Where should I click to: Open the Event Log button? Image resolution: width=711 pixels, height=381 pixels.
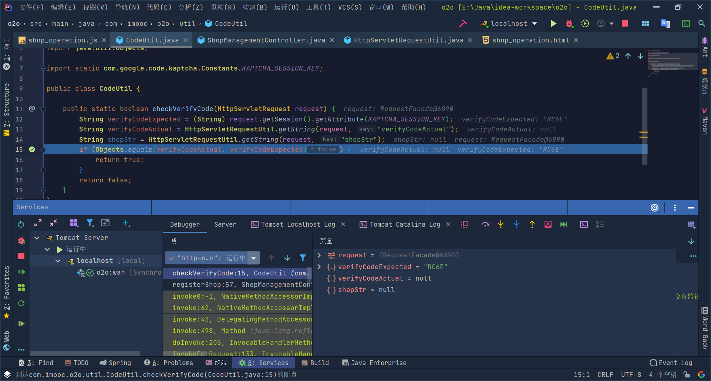pyautogui.click(x=671, y=363)
